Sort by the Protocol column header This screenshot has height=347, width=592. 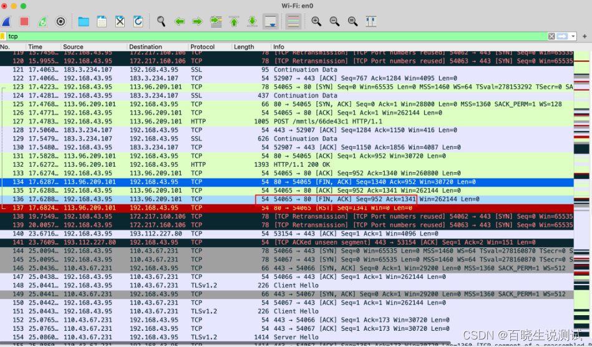click(x=210, y=47)
